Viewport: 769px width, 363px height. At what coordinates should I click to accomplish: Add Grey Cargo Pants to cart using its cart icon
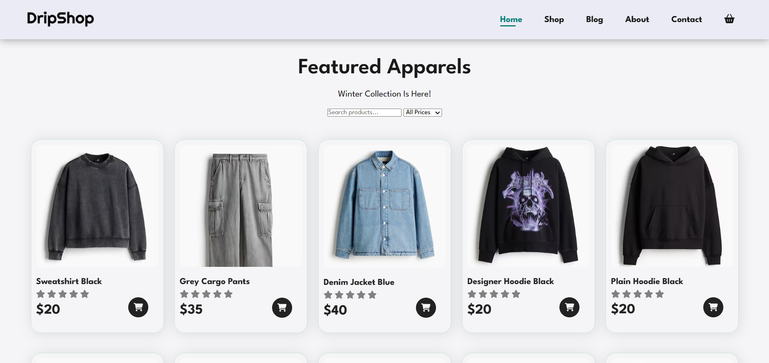282,308
